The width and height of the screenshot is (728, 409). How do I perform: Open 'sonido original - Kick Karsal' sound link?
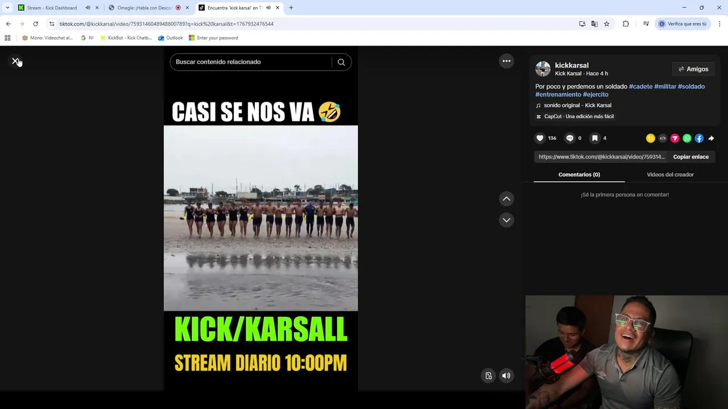pyautogui.click(x=577, y=105)
